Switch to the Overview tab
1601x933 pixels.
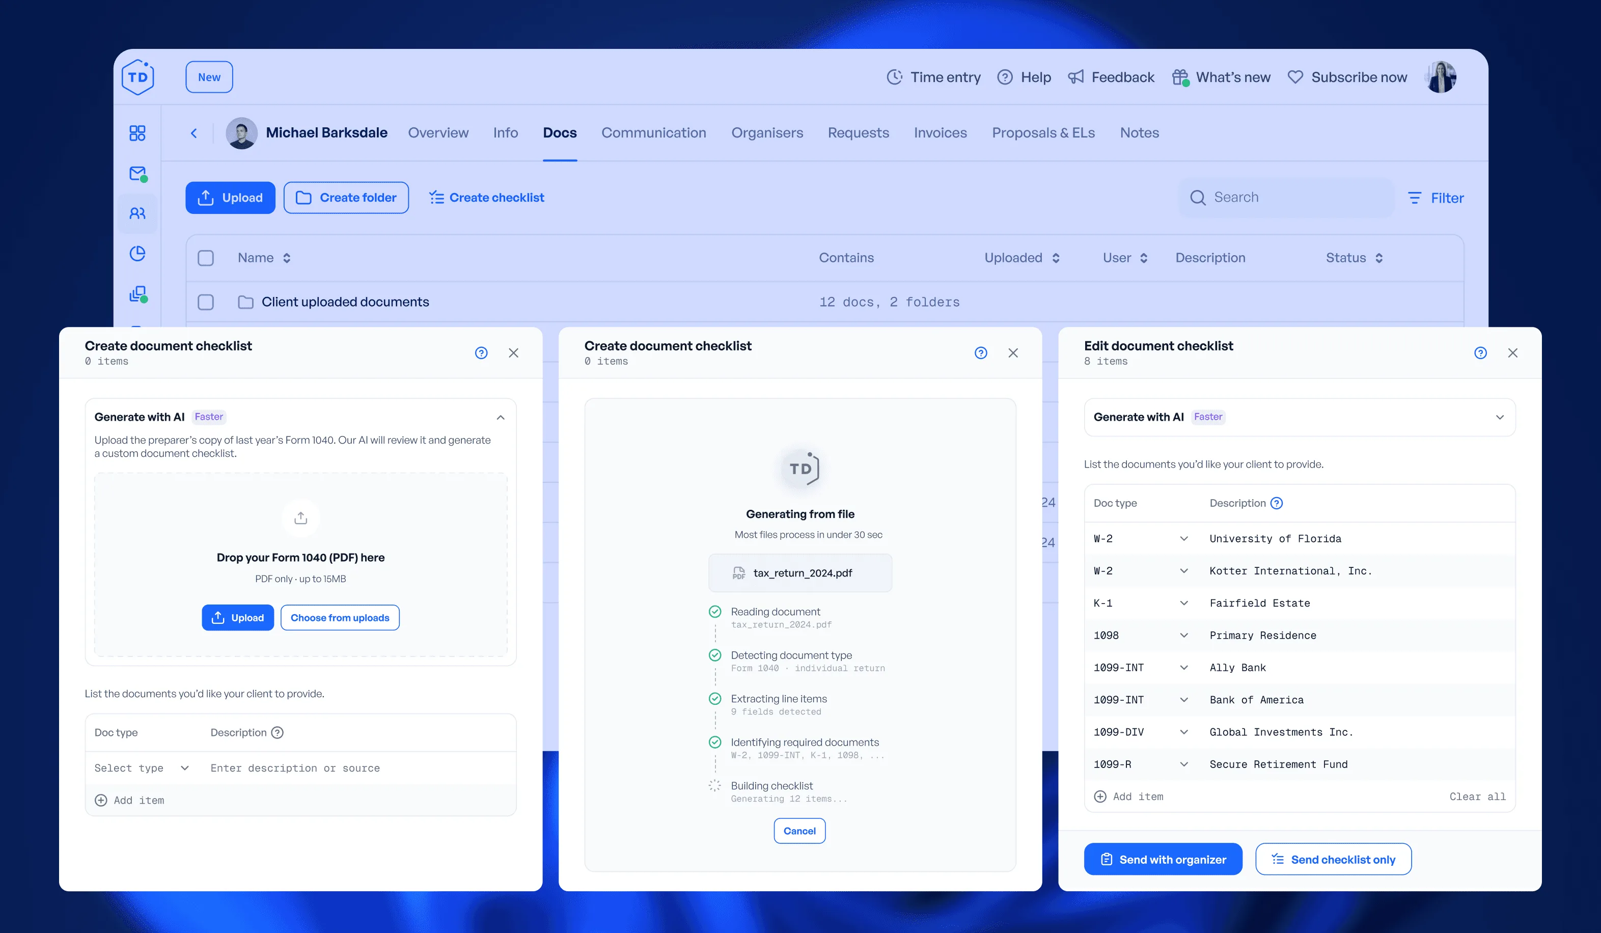coord(438,133)
